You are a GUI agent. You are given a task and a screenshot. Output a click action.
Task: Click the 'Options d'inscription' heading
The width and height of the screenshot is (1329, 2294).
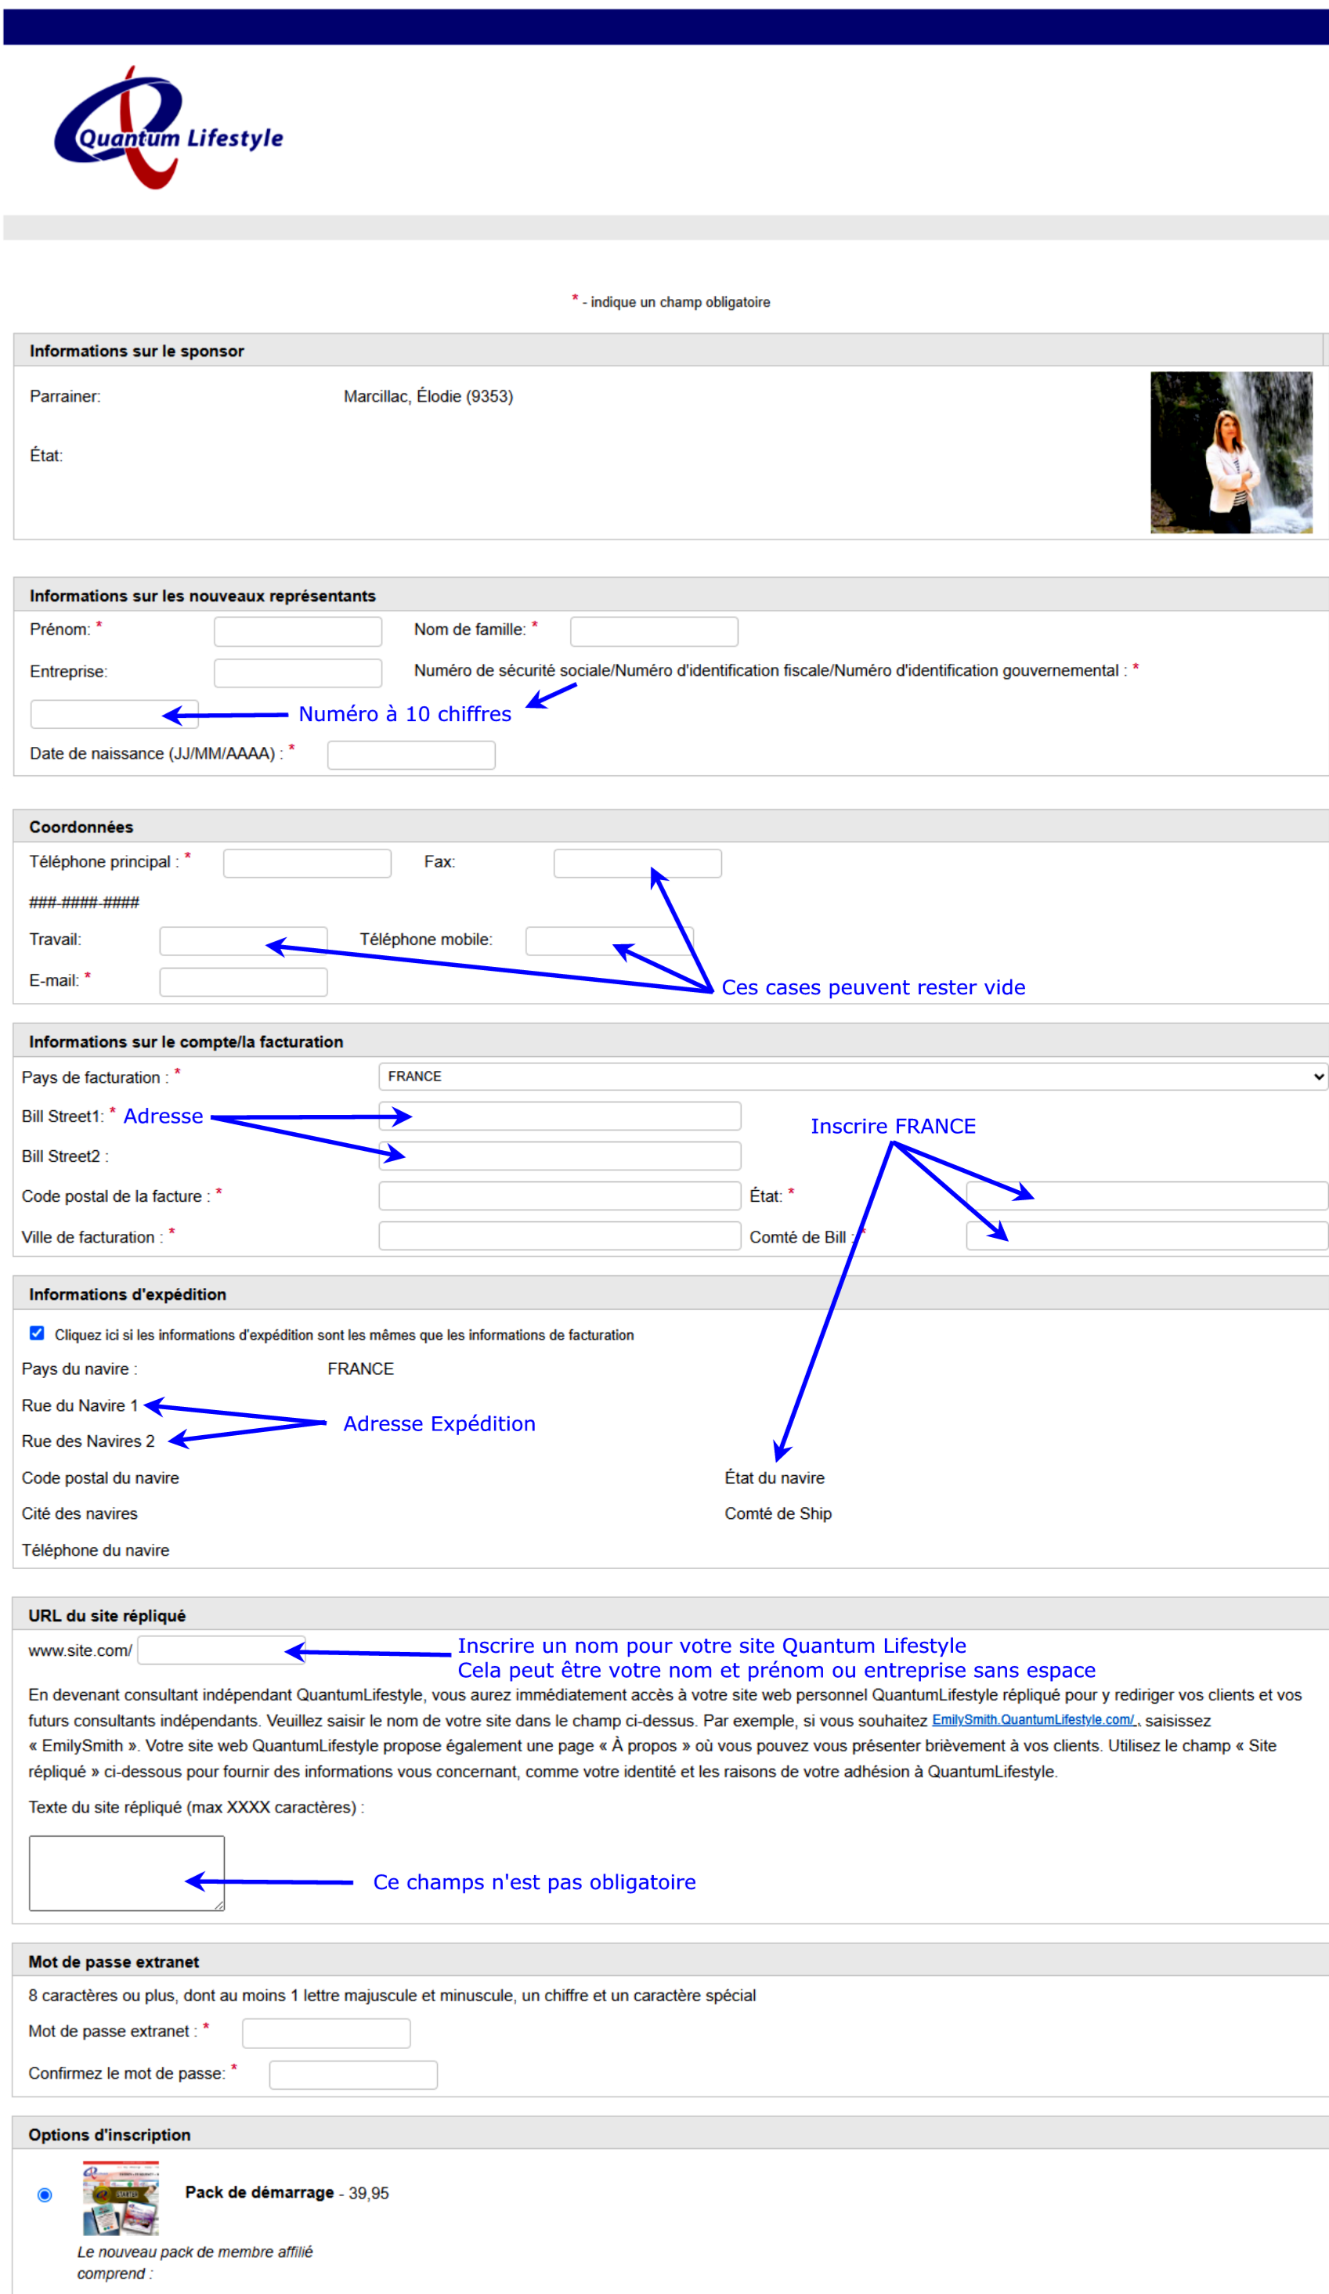109,2135
